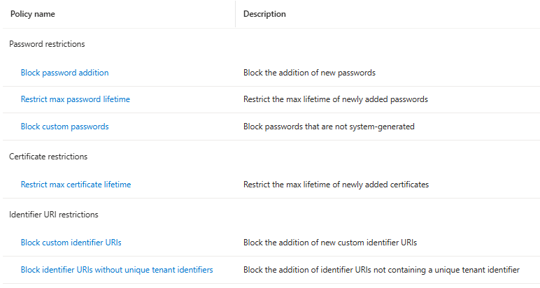Viewport: 540px width, 288px height.
Task: Open Restrict max password lifetime policy
Action: pos(75,99)
